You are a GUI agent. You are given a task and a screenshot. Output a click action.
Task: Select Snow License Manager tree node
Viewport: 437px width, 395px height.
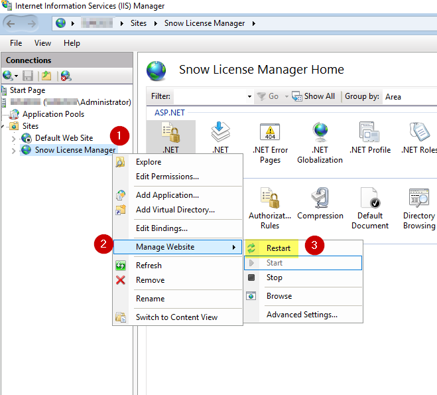pyautogui.click(x=75, y=150)
